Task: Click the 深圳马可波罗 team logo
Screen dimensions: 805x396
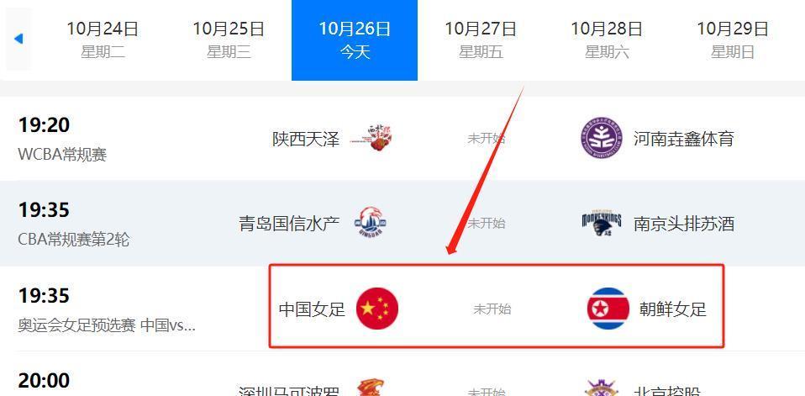Action: click(371, 388)
